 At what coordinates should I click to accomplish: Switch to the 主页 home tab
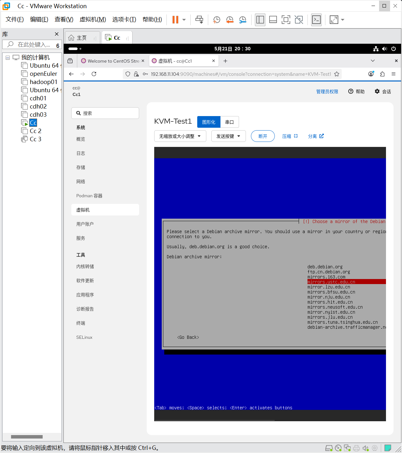click(x=82, y=38)
